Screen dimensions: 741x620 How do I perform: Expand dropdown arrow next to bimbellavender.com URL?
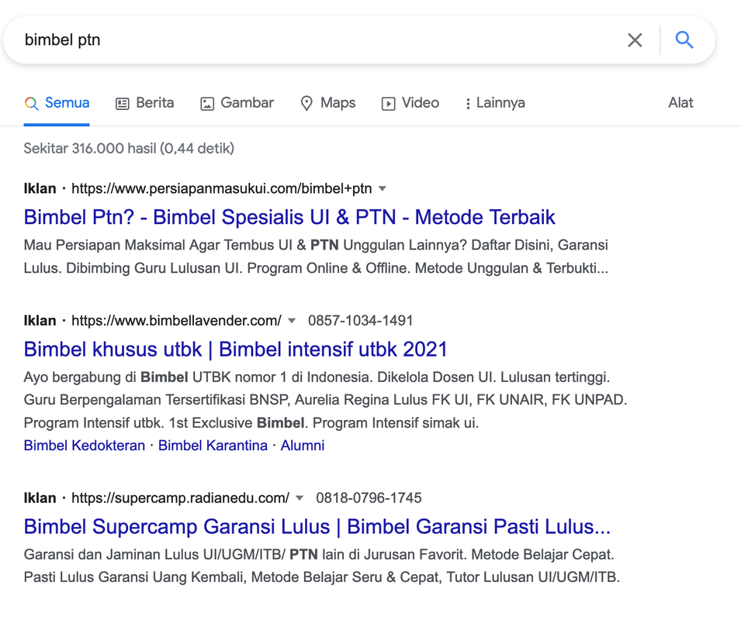click(x=292, y=321)
